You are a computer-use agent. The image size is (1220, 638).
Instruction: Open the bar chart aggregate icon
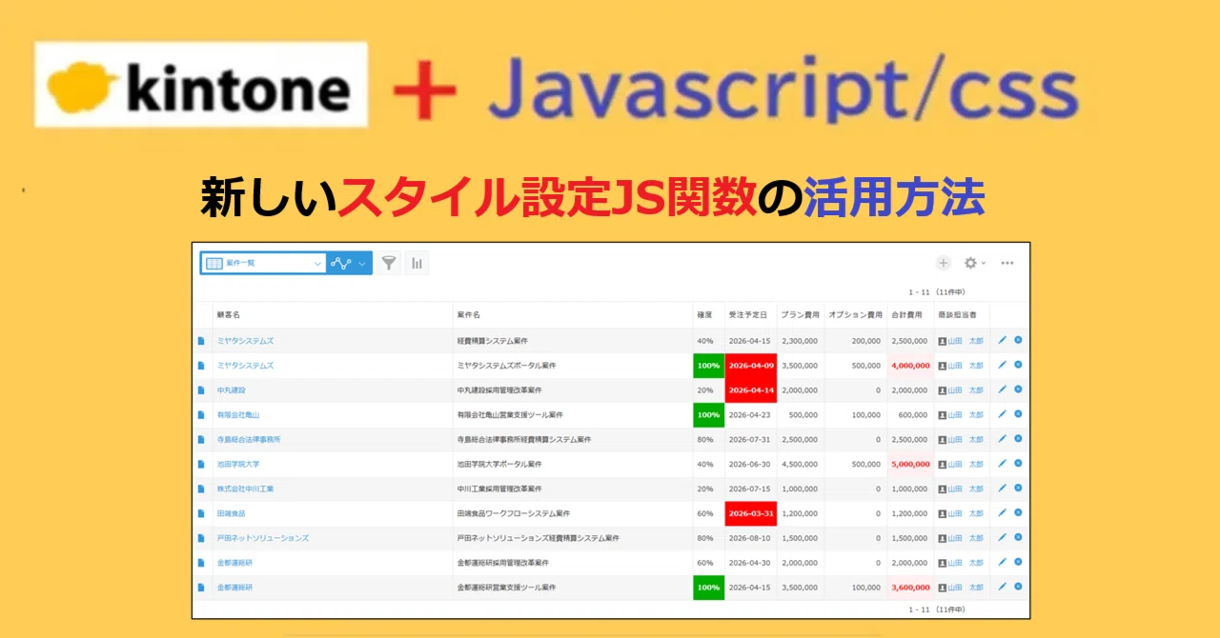click(x=417, y=263)
